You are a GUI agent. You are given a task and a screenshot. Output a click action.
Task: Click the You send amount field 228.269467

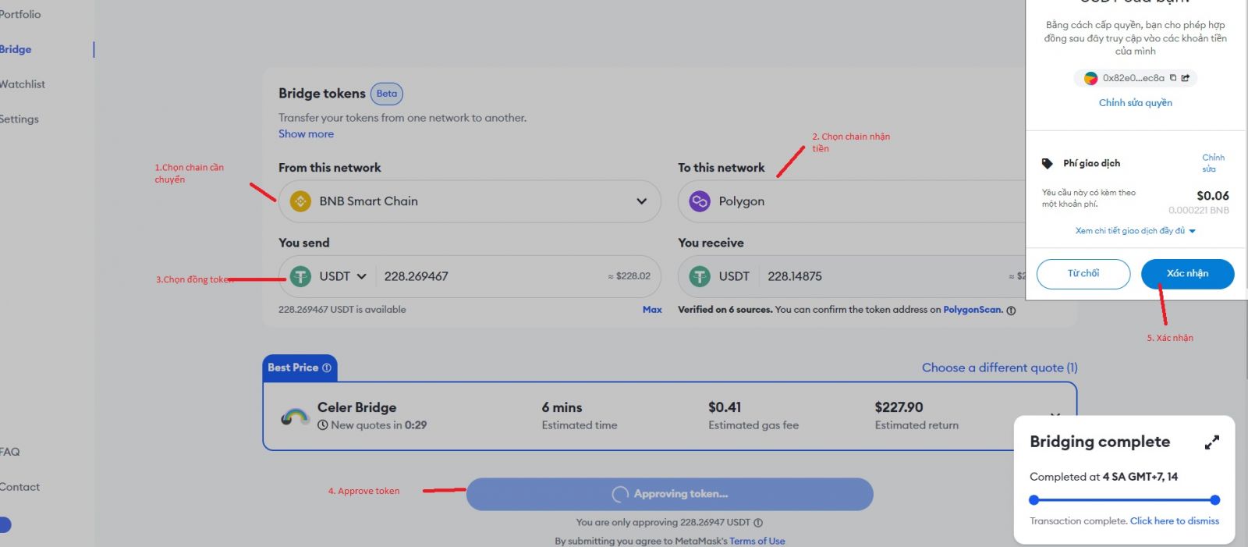pos(416,276)
